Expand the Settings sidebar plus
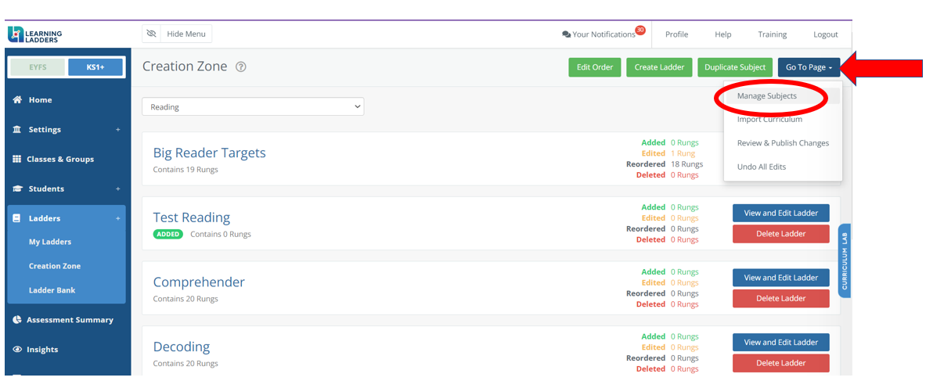926x381 pixels. coord(117,129)
